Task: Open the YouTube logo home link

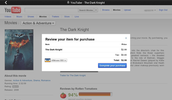Action: pos(13,10)
